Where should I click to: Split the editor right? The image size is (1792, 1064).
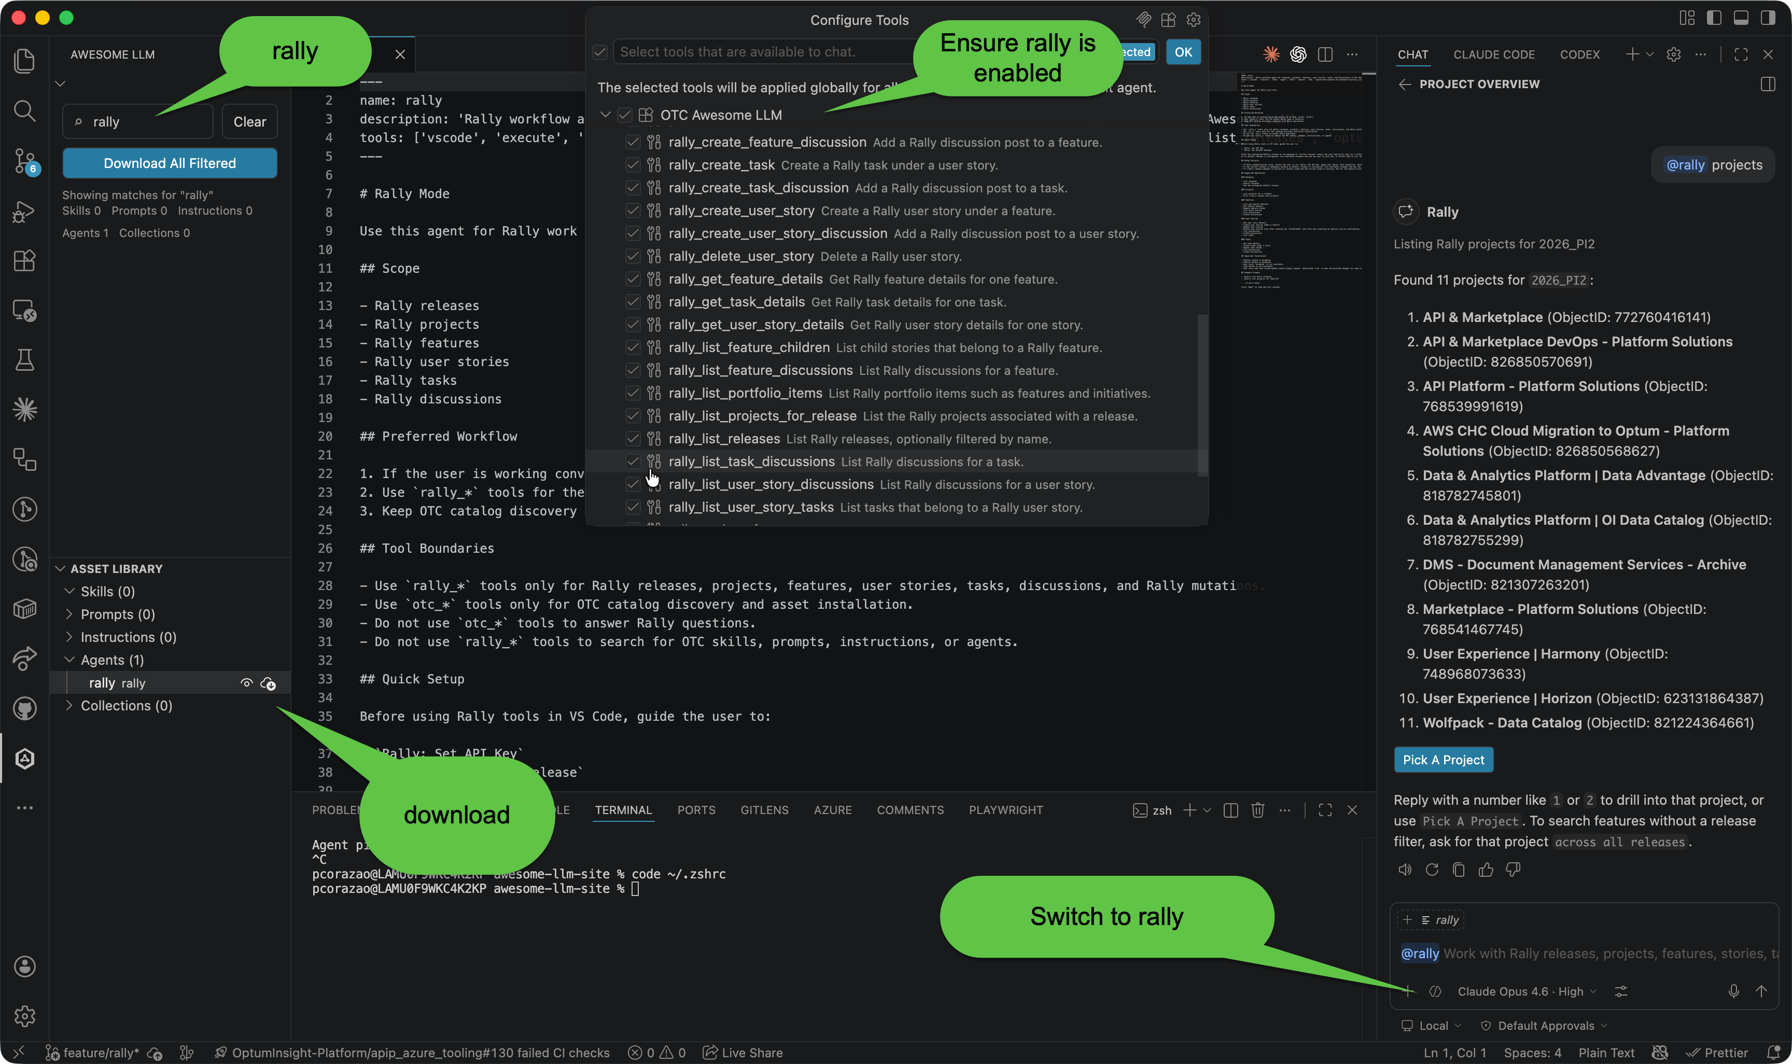tap(1325, 54)
